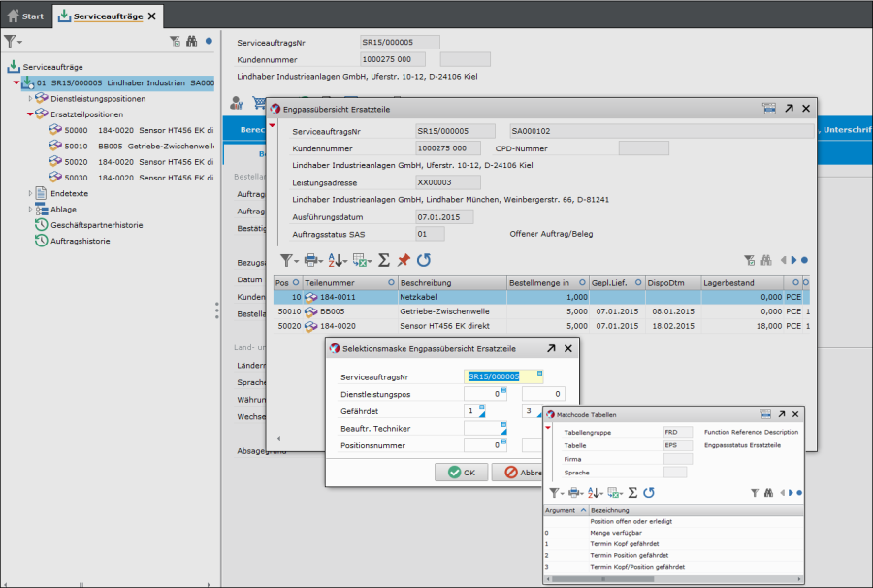
Task: Click binoculars search icon in left tree panel
Action: pyautogui.click(x=191, y=41)
